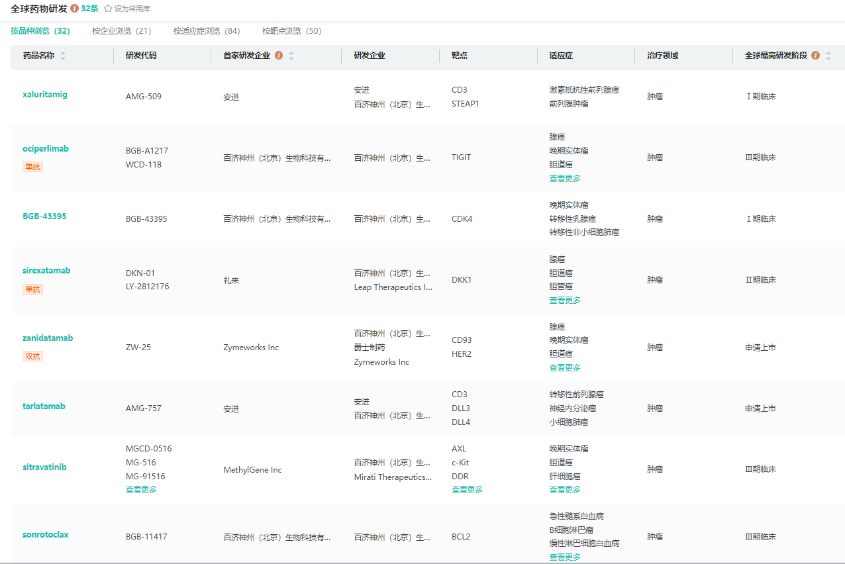
Task: Switch to 按品种浏览 (32) tab
Action: pos(40,31)
